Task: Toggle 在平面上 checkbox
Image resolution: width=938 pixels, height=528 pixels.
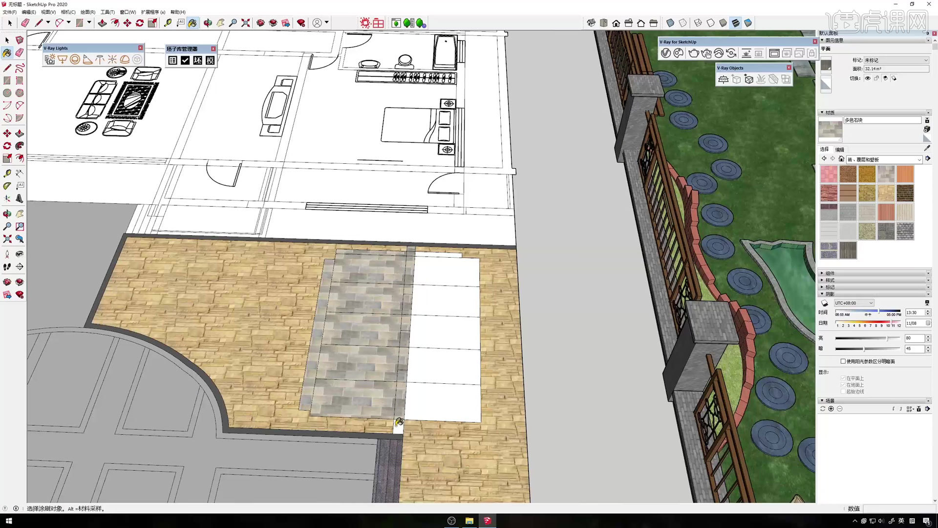Action: (843, 378)
